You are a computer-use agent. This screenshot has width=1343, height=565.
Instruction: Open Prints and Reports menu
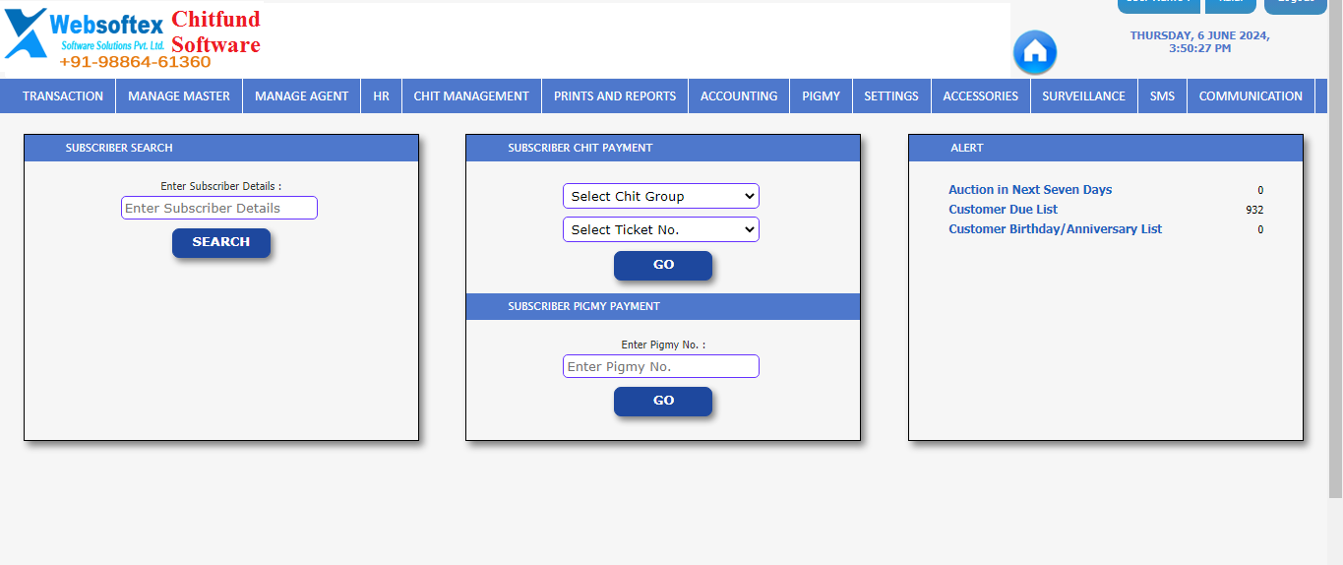(x=615, y=96)
